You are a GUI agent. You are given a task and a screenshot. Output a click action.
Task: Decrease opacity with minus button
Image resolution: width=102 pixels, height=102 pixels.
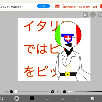coord(65,92)
